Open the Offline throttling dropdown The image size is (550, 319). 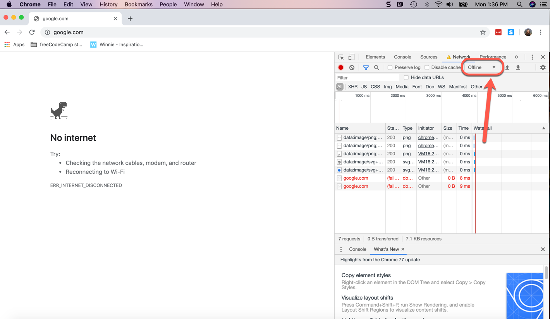[481, 67]
